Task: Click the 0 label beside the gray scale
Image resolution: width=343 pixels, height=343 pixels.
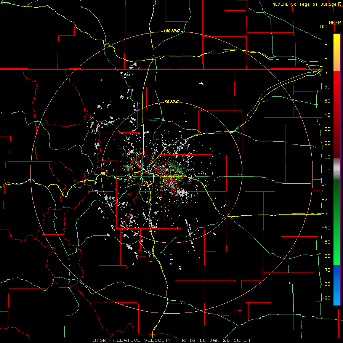Action: coord(329,171)
